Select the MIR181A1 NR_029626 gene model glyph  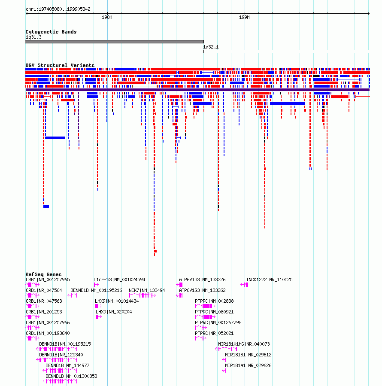[224, 371]
